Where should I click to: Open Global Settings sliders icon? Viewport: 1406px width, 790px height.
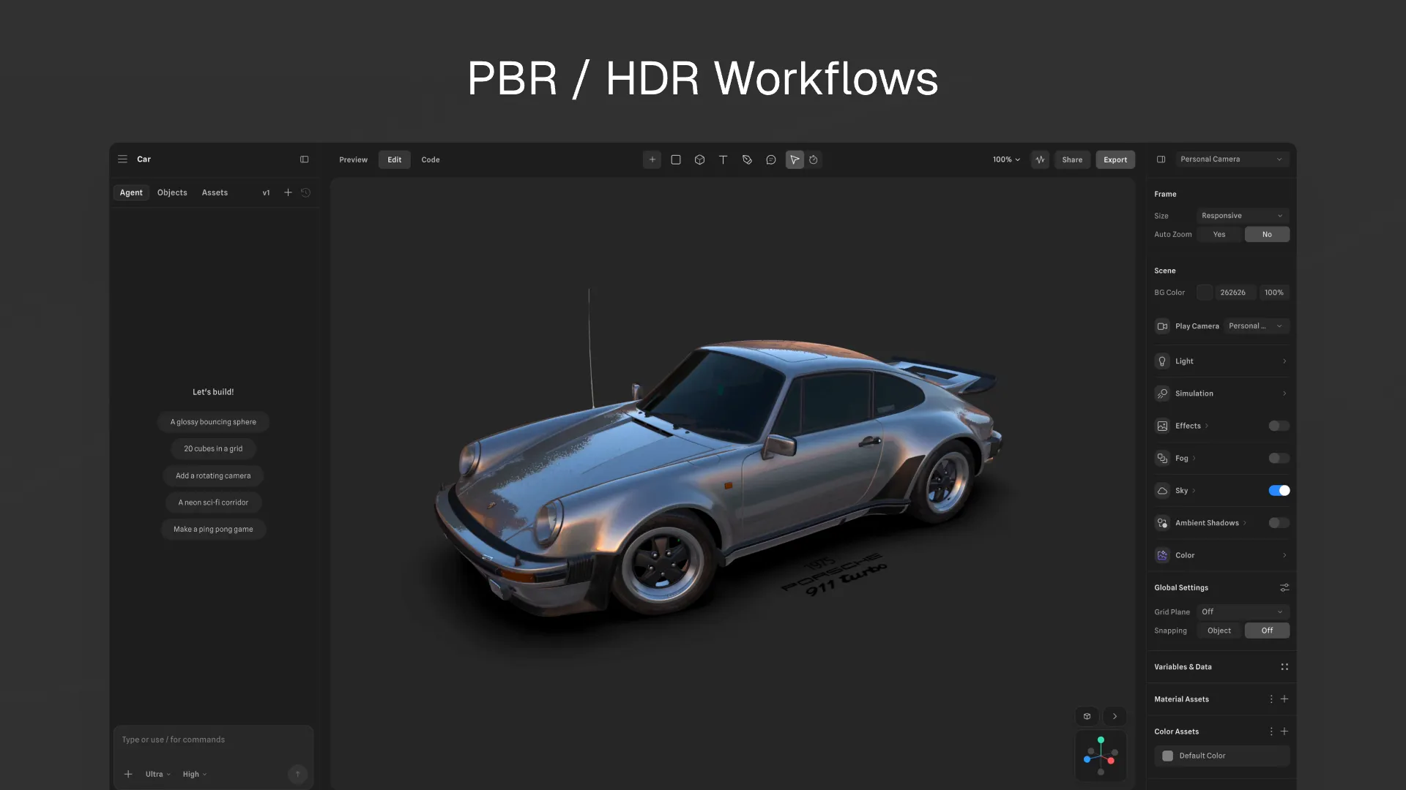click(1284, 587)
